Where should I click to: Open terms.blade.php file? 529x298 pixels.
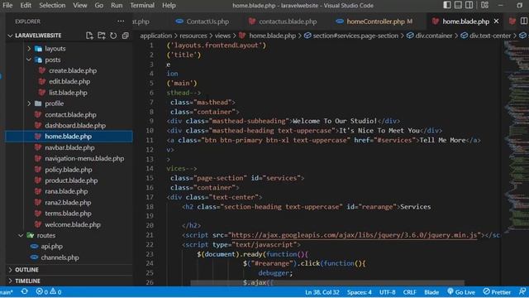pos(68,214)
